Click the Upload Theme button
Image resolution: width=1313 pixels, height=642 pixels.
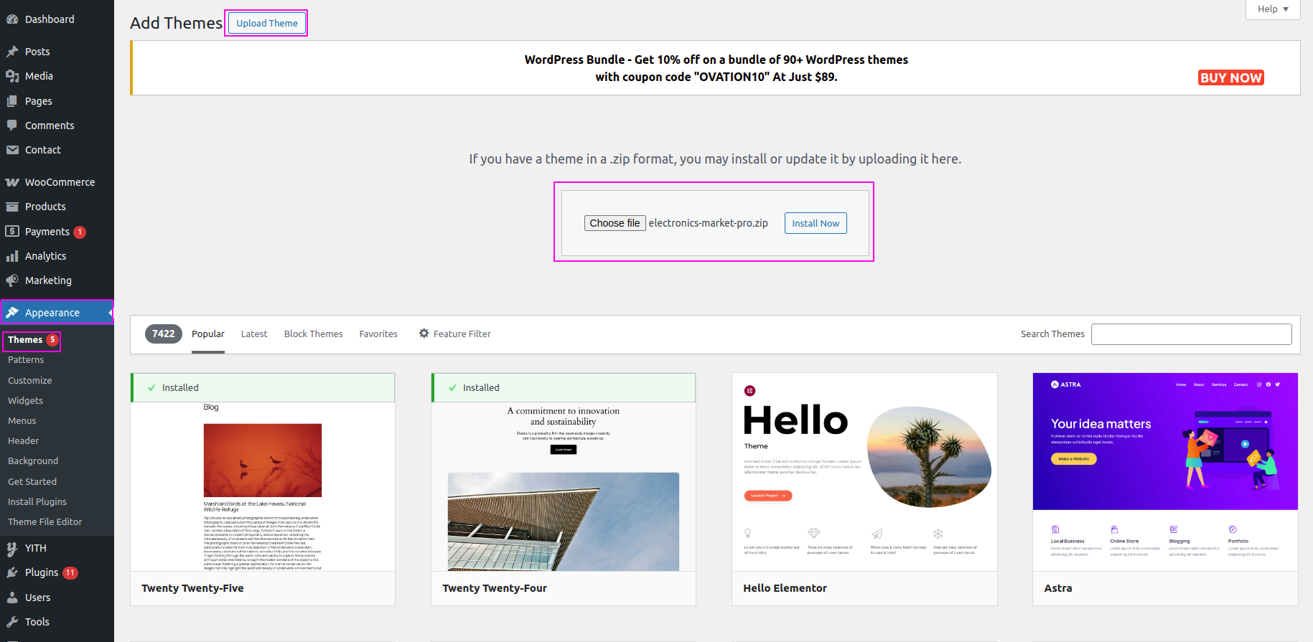click(x=267, y=24)
